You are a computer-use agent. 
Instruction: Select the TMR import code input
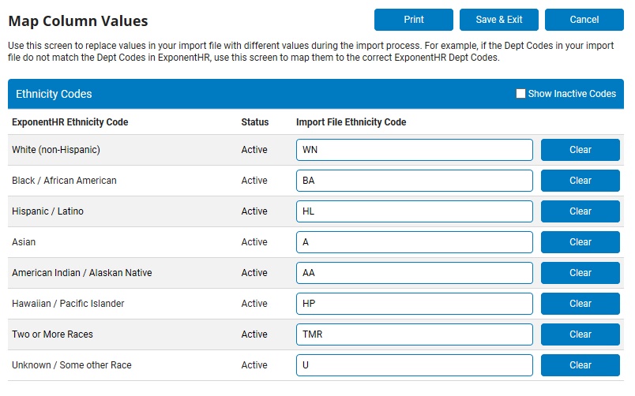415,334
